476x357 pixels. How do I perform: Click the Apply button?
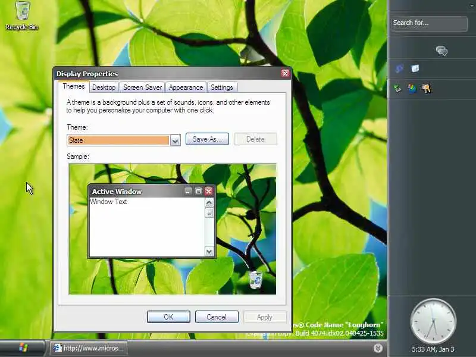pyautogui.click(x=265, y=317)
